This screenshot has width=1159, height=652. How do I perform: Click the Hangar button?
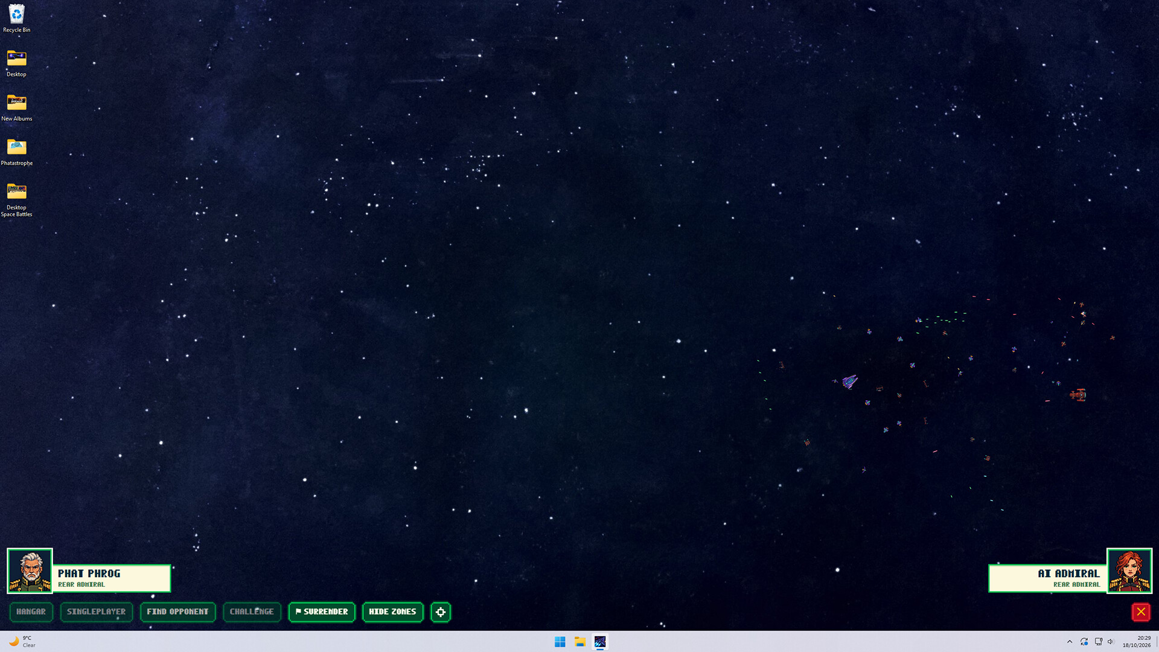click(31, 612)
